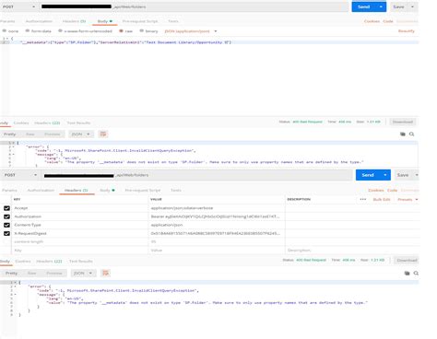Click the URL field of the upper request
Image resolution: width=437 pixels, height=339 pixels.
pyautogui.click(x=194, y=6)
